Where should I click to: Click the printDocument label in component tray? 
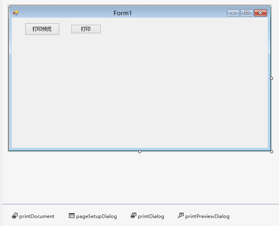pos(36,216)
